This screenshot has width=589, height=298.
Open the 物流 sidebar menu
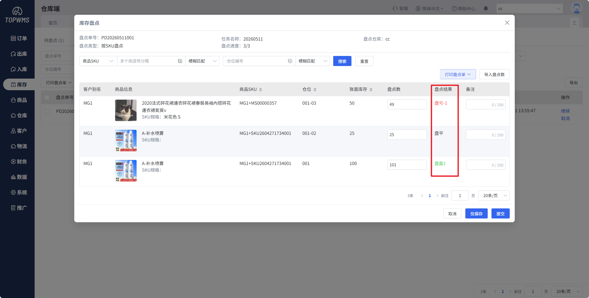click(19, 146)
